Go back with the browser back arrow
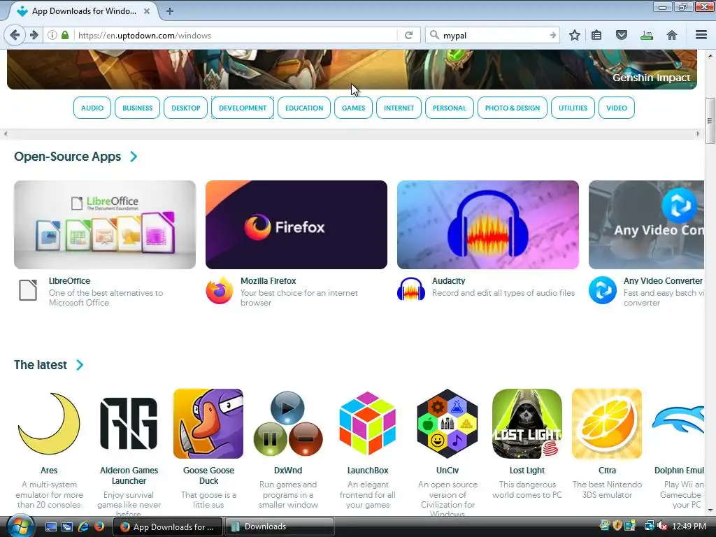This screenshot has width=716, height=537. 15,35
